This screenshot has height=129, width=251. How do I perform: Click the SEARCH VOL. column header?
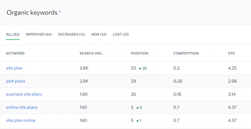pyautogui.click(x=91, y=53)
